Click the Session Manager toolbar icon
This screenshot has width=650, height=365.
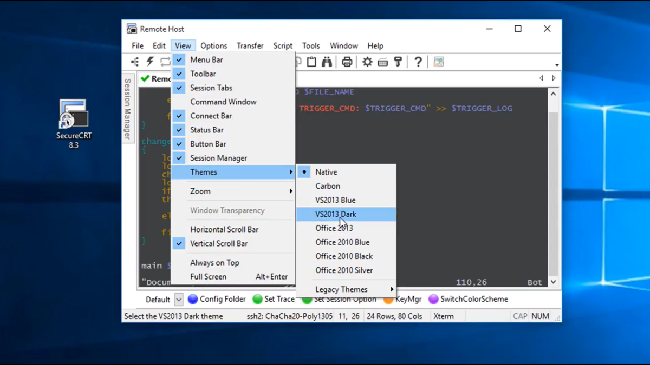135,62
